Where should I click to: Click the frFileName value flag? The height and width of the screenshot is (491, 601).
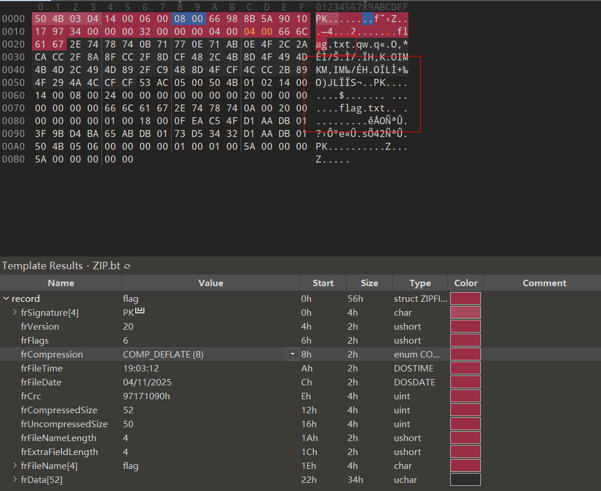coord(131,465)
